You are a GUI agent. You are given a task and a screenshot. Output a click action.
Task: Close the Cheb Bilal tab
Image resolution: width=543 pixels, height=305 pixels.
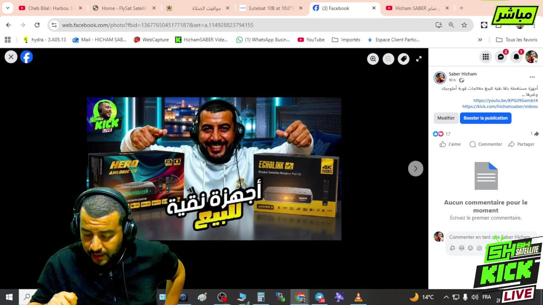pos(80,8)
